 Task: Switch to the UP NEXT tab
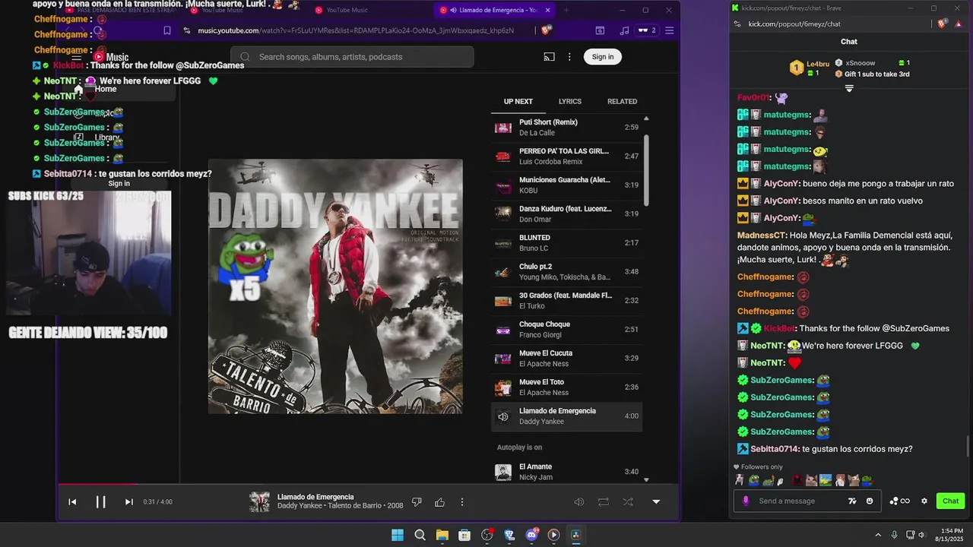(518, 101)
